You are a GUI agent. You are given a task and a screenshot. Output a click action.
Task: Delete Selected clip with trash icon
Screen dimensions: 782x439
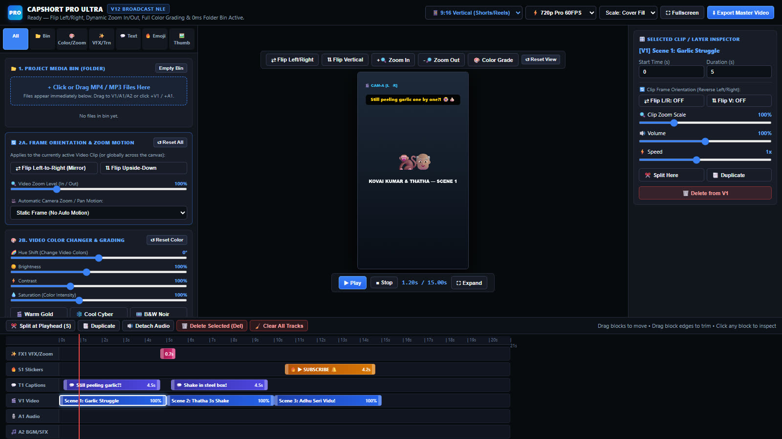point(212,326)
